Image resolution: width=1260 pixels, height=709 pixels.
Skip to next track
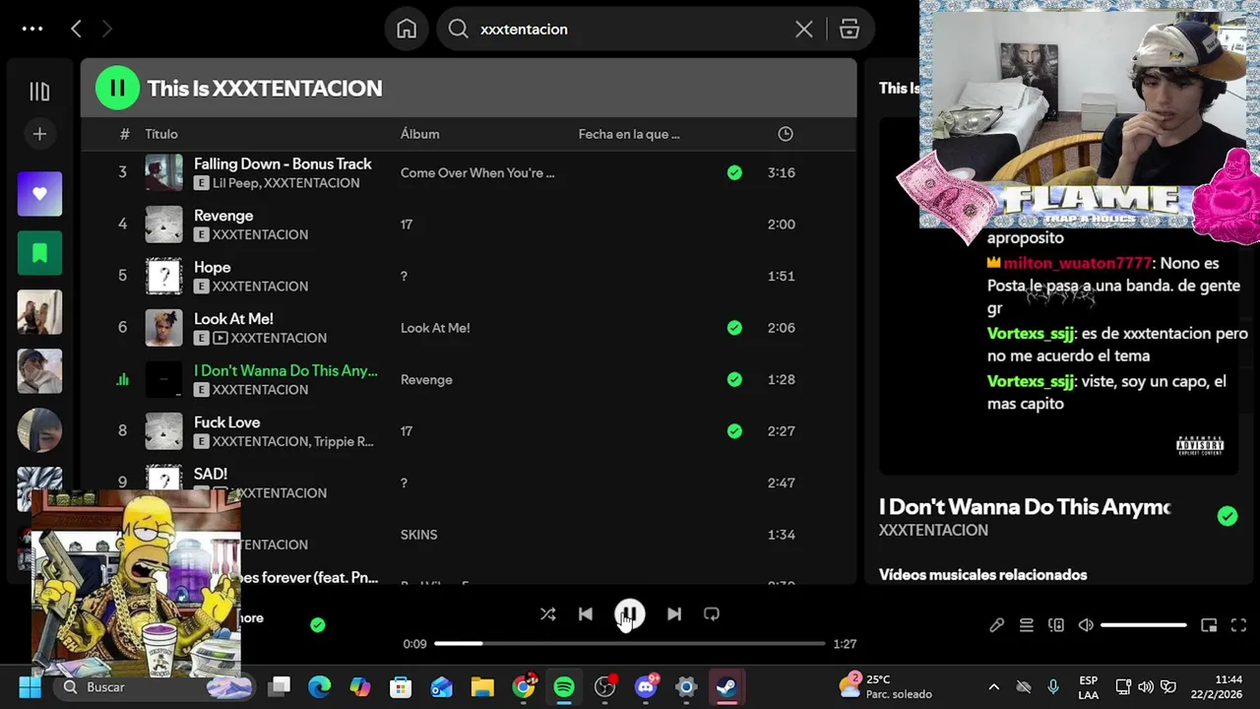[674, 614]
